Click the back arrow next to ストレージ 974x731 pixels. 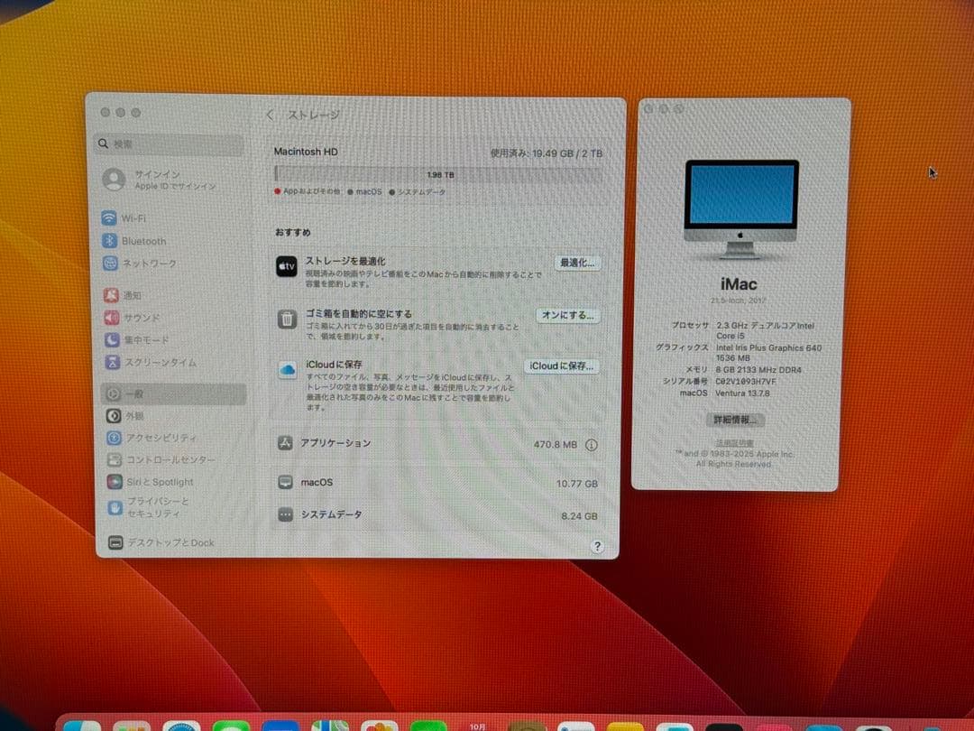click(270, 115)
